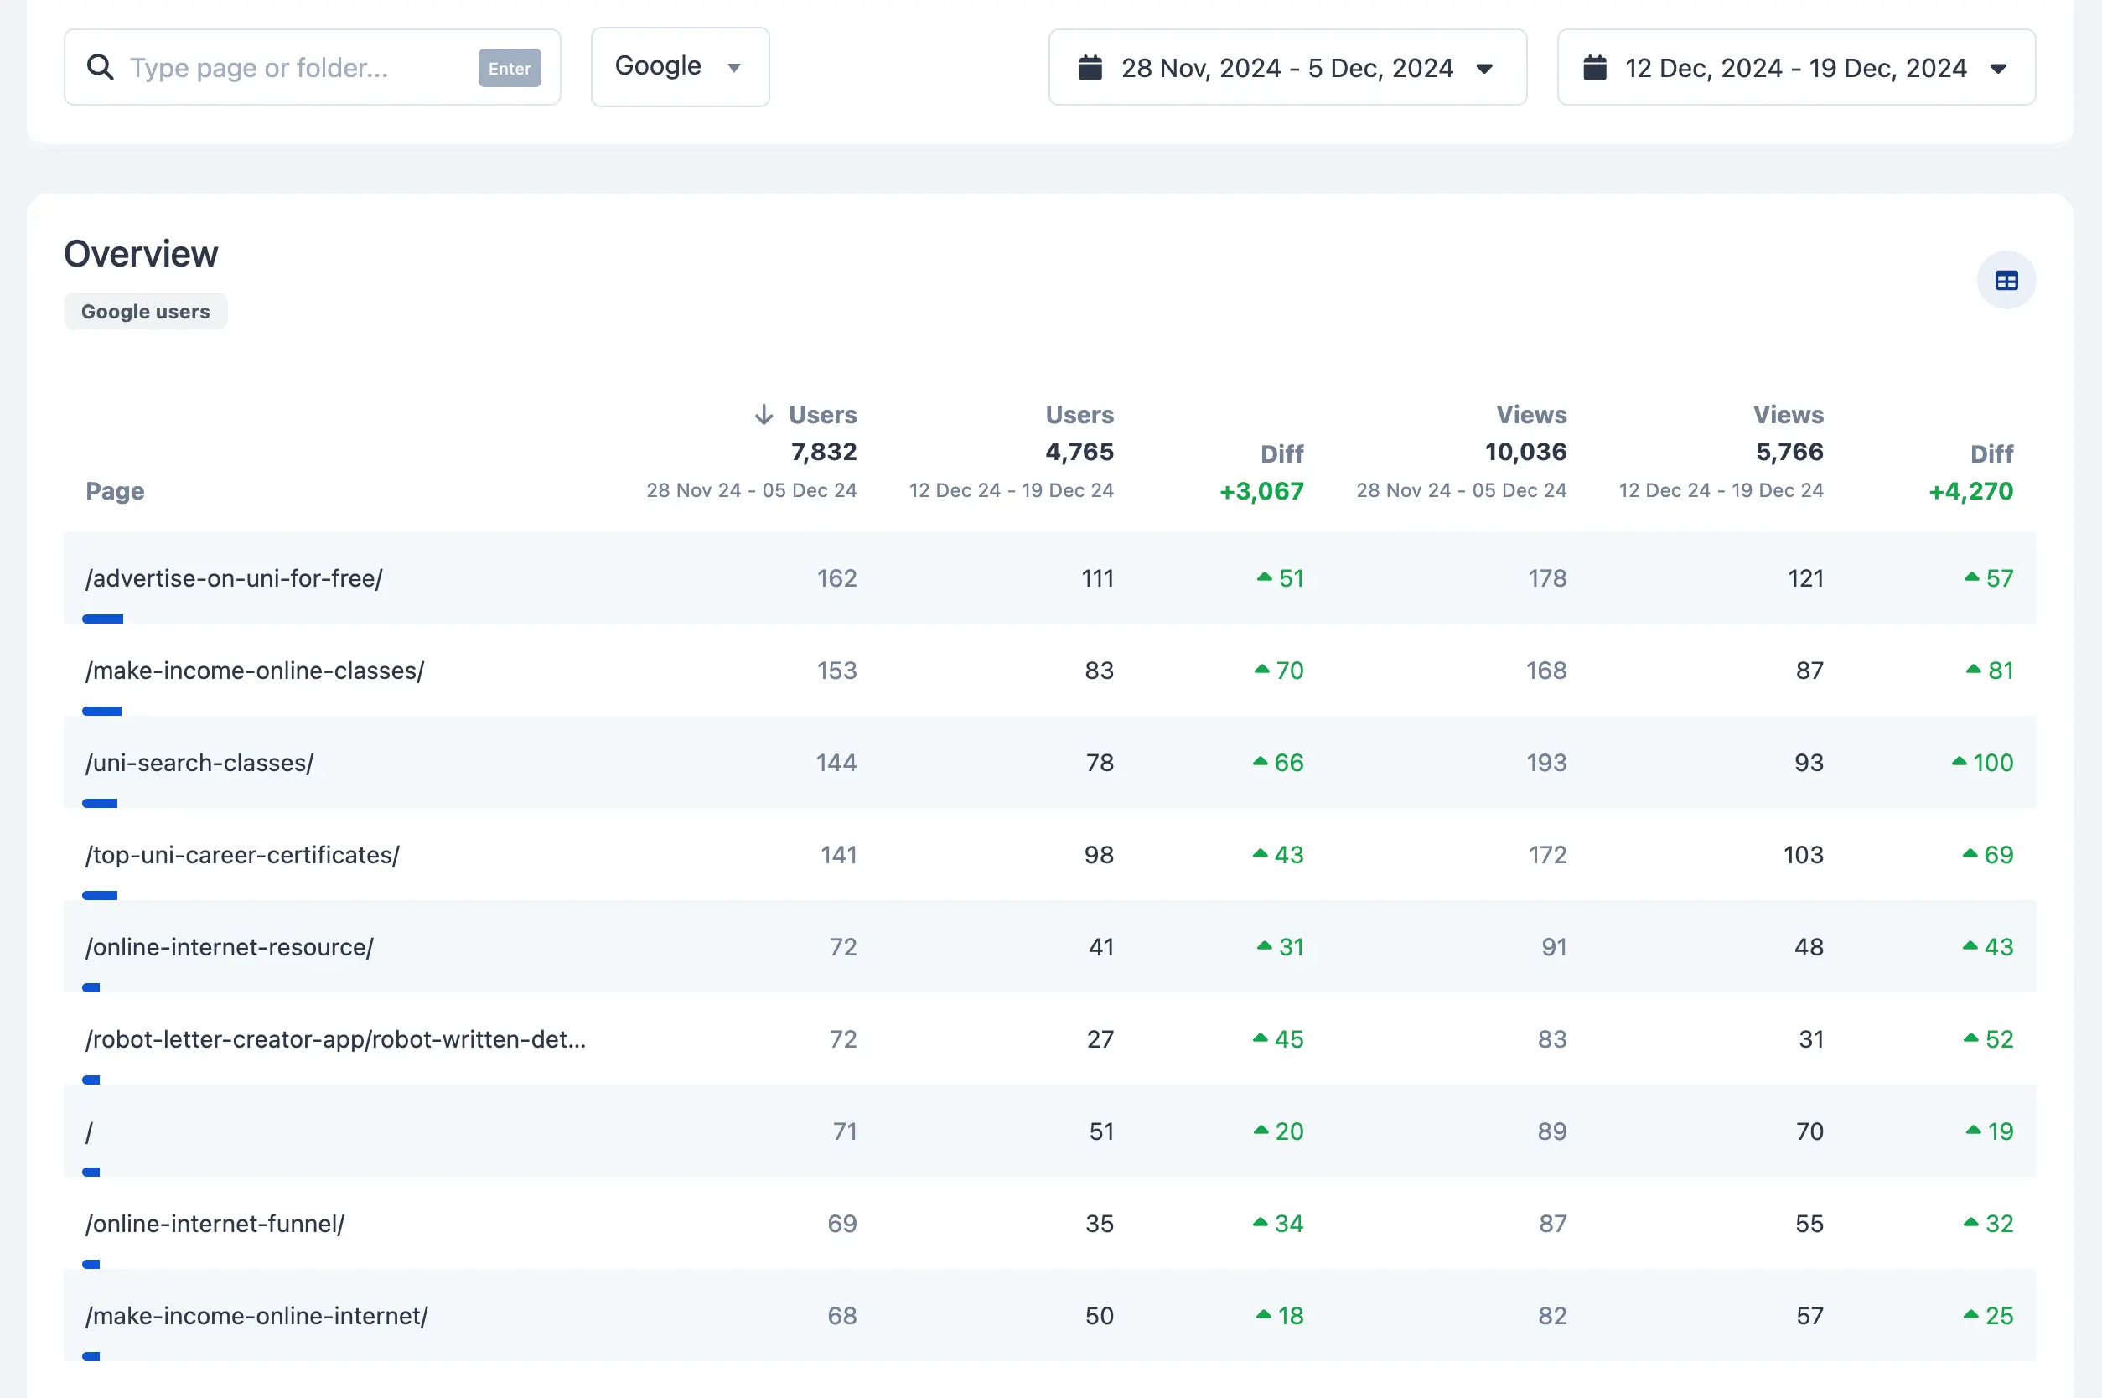Viewport: 2102px width, 1398px height.
Task: Click green up arrow next to 51
Action: tap(1263, 577)
